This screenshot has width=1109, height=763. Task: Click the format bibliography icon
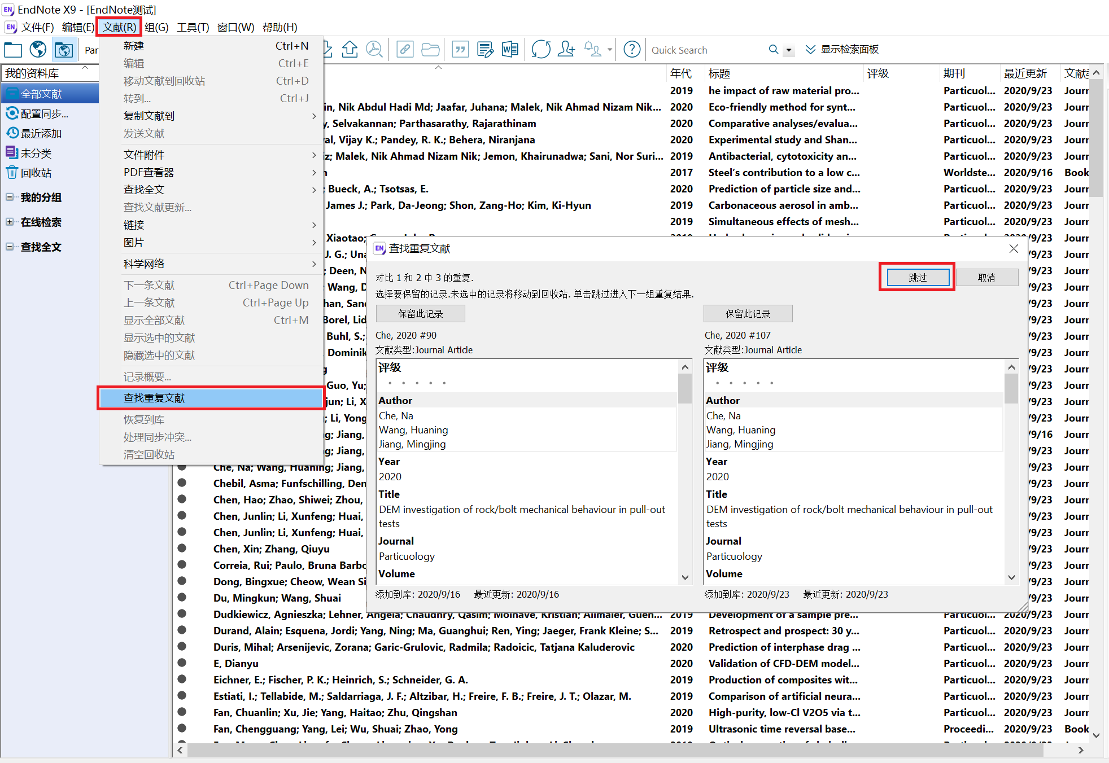[485, 50]
